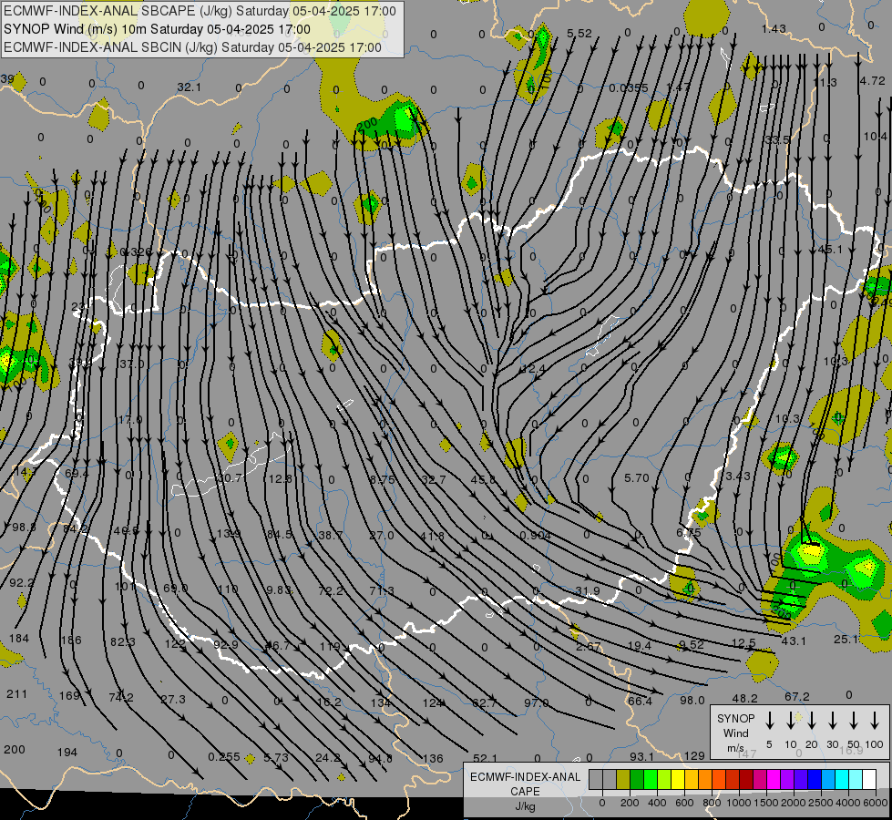
Task: Click the map value 0.255
Action: [x=224, y=757]
